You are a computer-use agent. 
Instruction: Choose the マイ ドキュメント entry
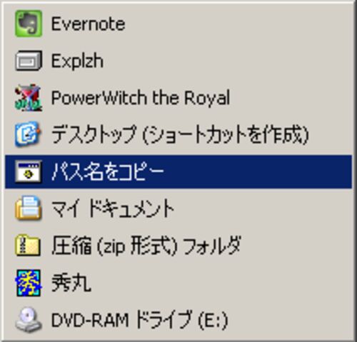click(178, 208)
